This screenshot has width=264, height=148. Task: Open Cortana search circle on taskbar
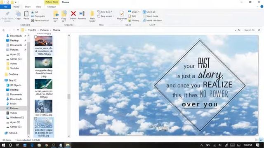coord(10,145)
